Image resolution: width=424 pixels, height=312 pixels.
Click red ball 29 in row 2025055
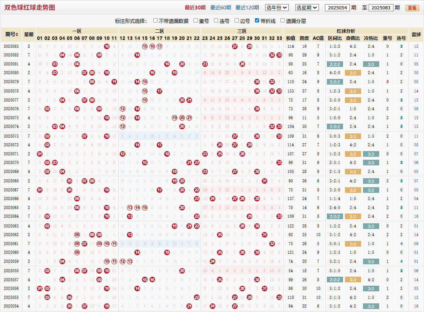pyautogui.click(x=250, y=297)
